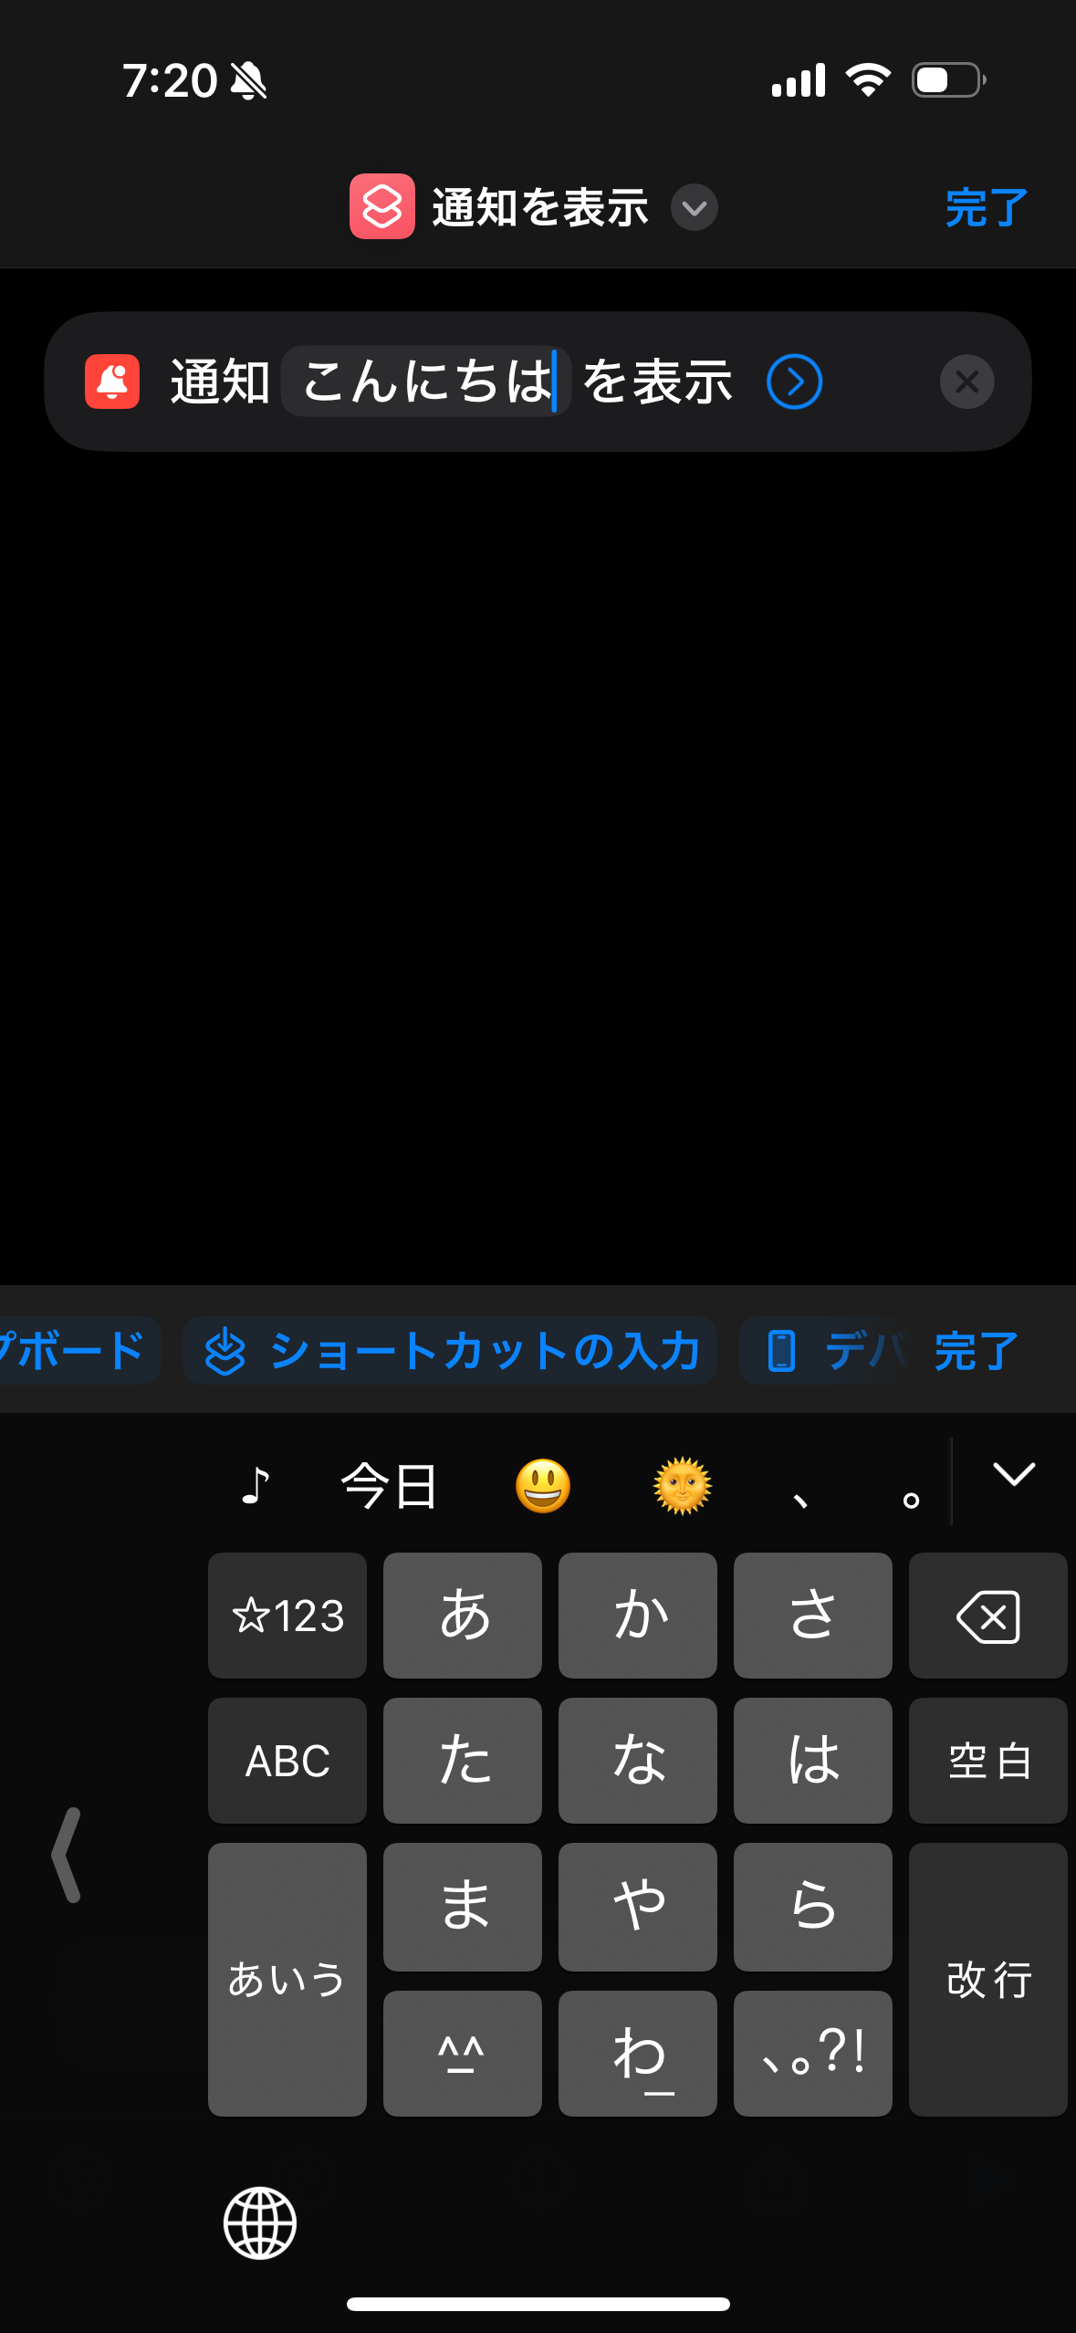Tap the Shortcuts app icon in header
Screen dimensions: 1076x2333
pyautogui.click(x=381, y=207)
